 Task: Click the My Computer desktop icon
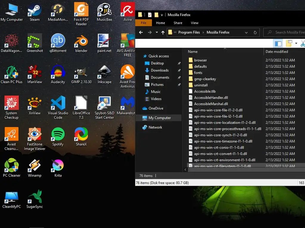click(x=12, y=12)
